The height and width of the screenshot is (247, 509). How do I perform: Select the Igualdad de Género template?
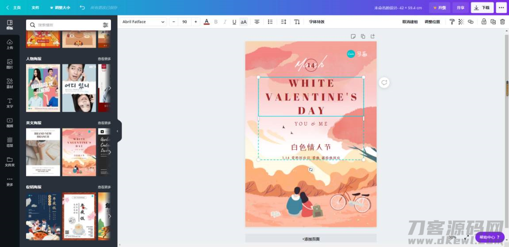43,88
